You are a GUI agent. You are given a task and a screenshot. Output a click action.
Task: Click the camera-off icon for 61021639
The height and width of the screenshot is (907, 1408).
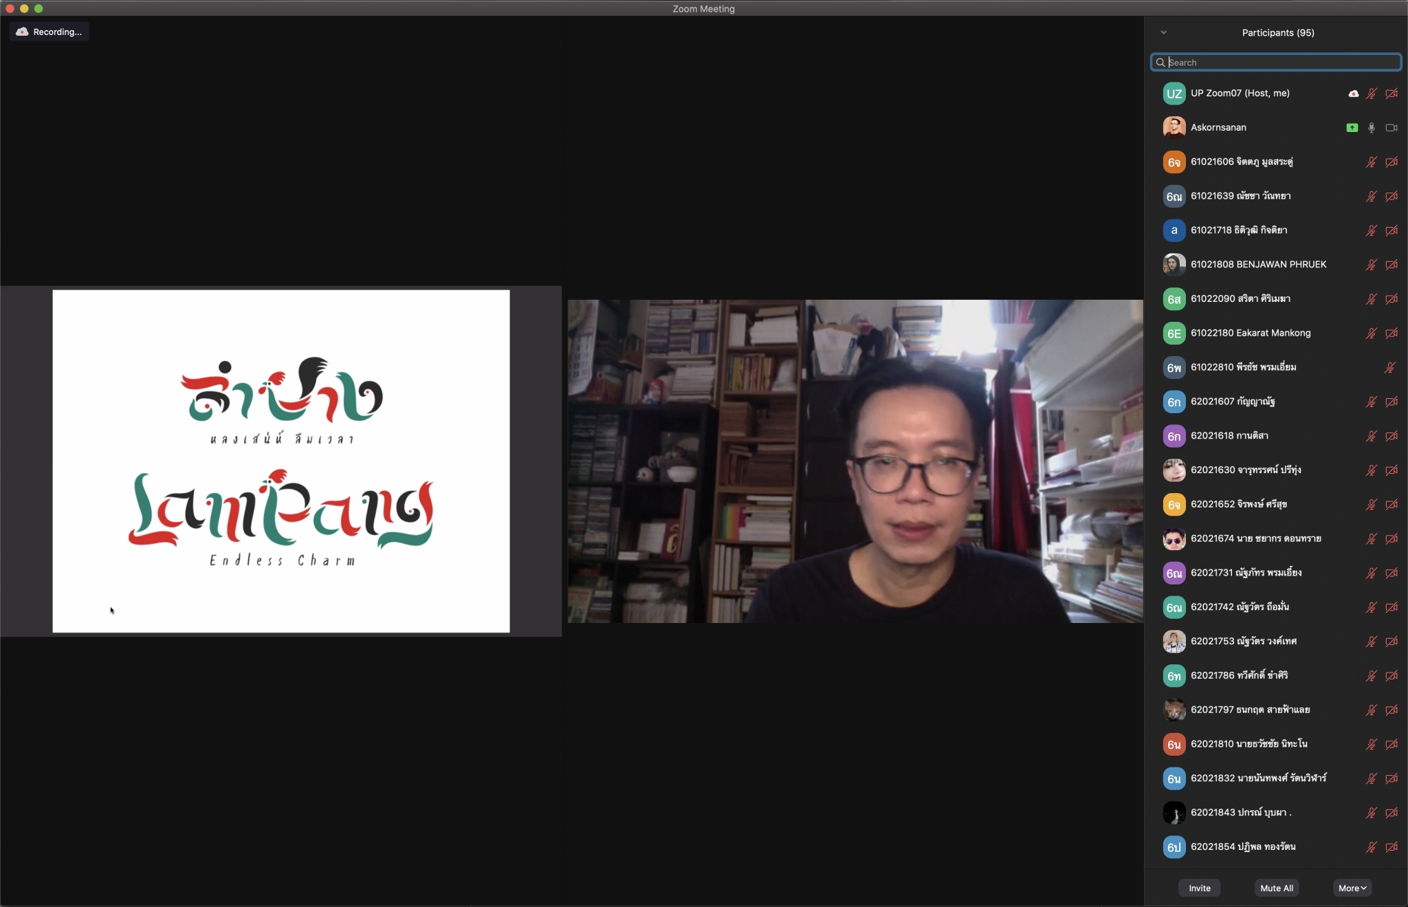pos(1391,197)
